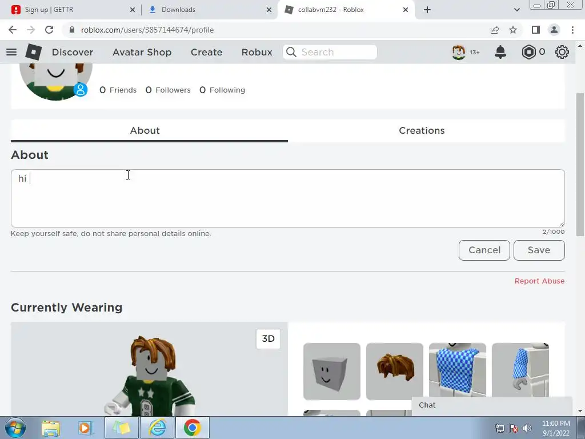Save the About description
The width and height of the screenshot is (585, 439).
click(539, 250)
